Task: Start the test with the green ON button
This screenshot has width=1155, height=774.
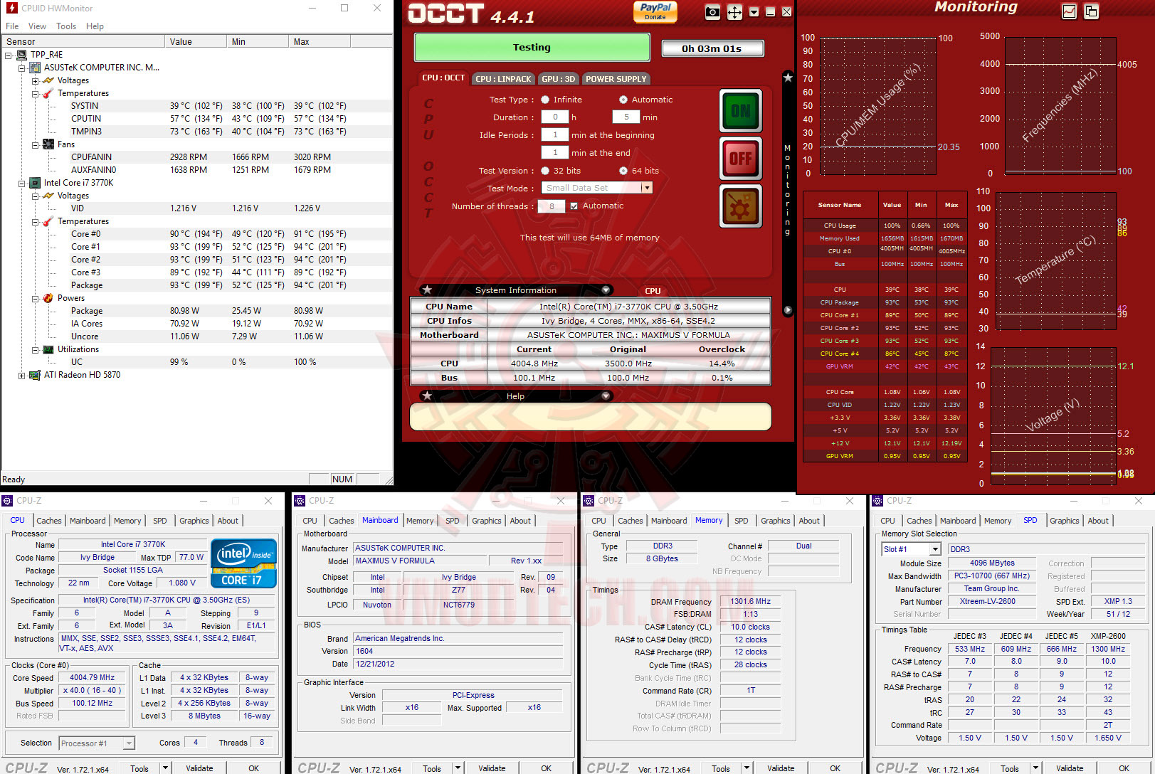Action: pyautogui.click(x=741, y=110)
